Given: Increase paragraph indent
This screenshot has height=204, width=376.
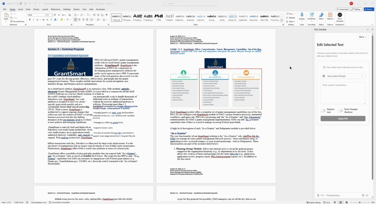Looking at the screenshot, I should pyautogui.click(x=98, y=15).
